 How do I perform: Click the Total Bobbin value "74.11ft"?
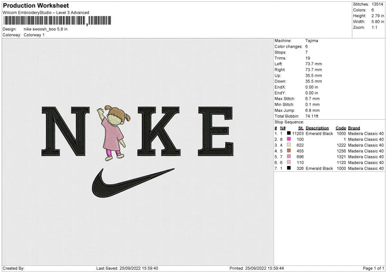tap(312, 116)
